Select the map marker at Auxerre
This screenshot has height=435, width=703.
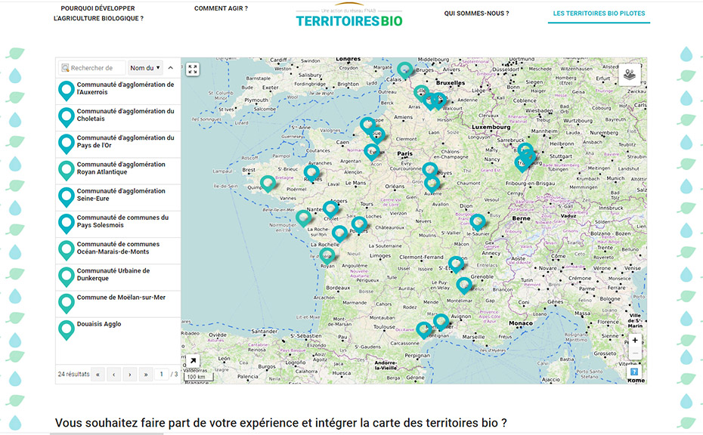tap(432, 184)
